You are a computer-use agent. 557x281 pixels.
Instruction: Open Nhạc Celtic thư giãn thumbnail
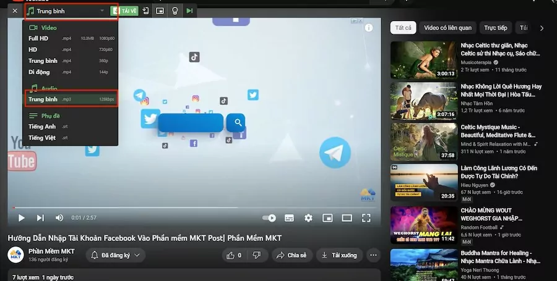tap(424, 60)
